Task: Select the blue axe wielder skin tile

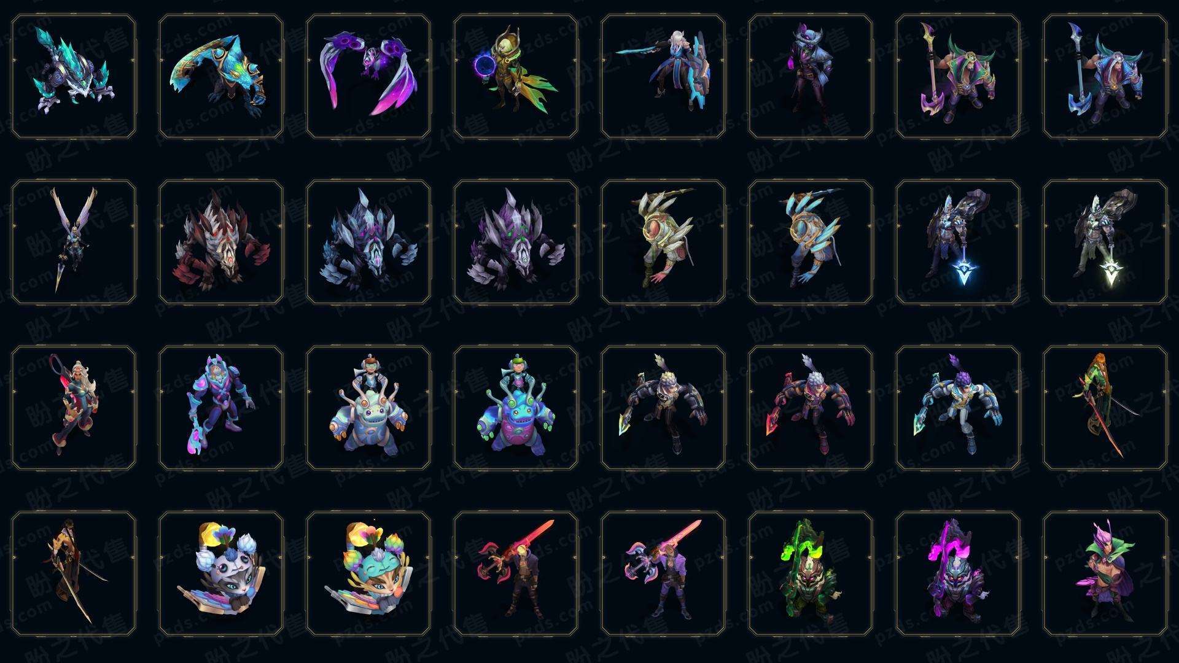Action: pos(1105,76)
